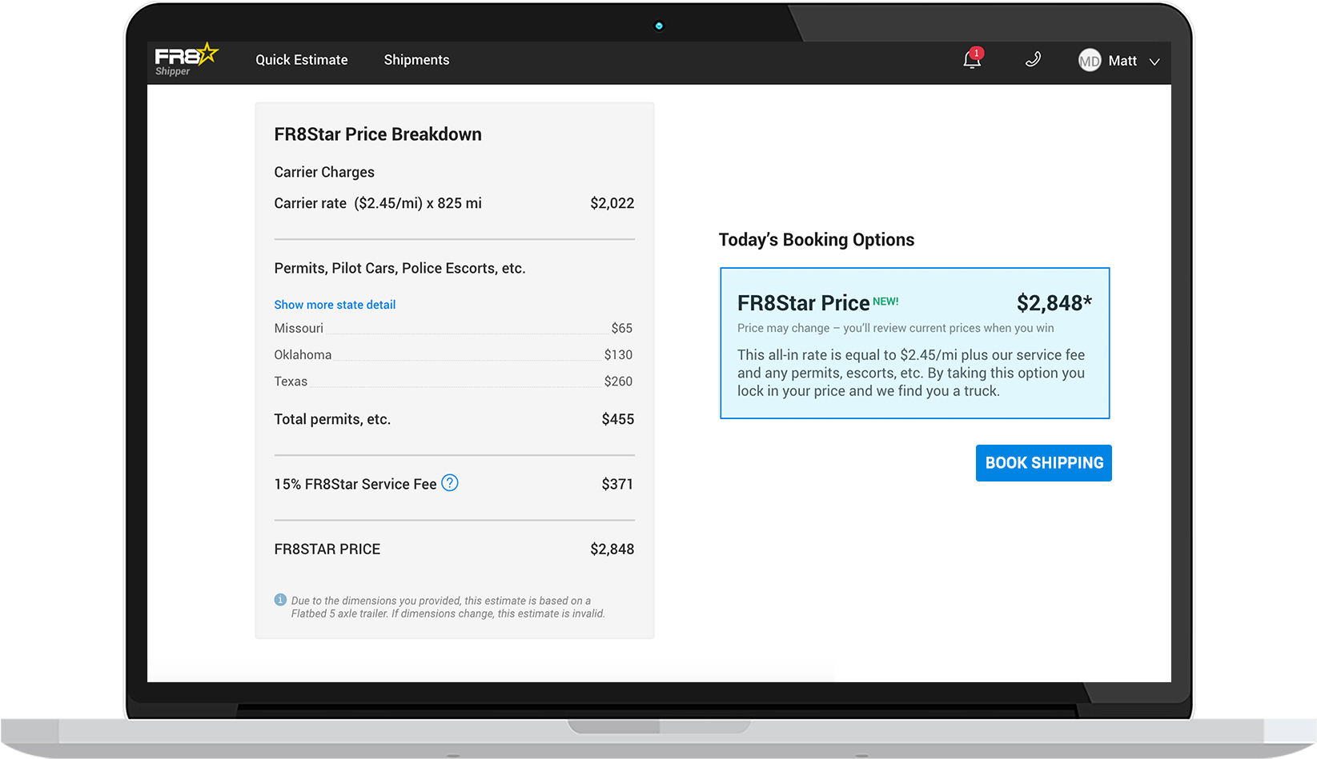The height and width of the screenshot is (759, 1317).
Task: Click the service fee question mark icon
Action: 450,483
